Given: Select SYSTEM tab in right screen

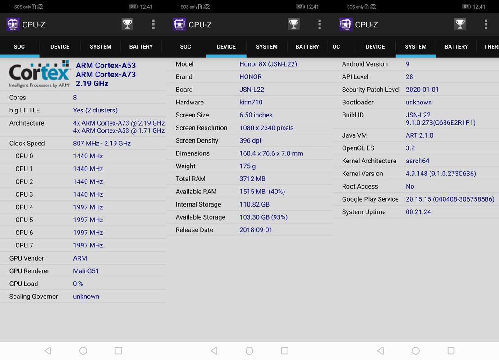Looking at the screenshot, I should tap(416, 47).
